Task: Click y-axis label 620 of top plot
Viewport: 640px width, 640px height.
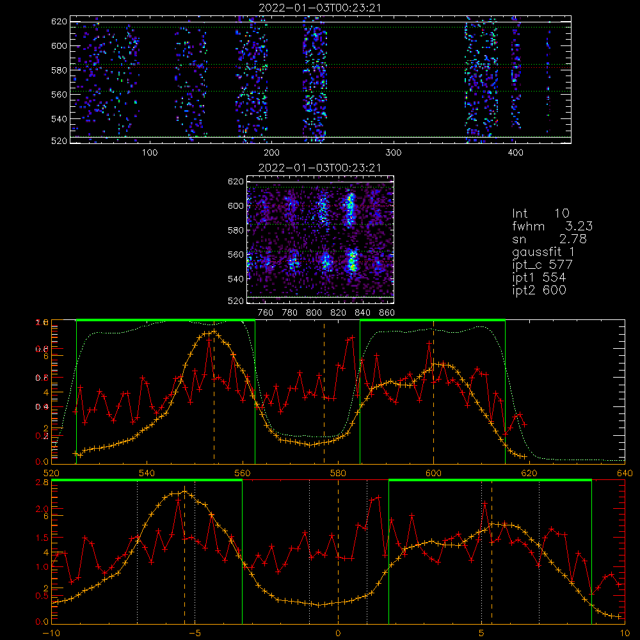Action: [59, 21]
